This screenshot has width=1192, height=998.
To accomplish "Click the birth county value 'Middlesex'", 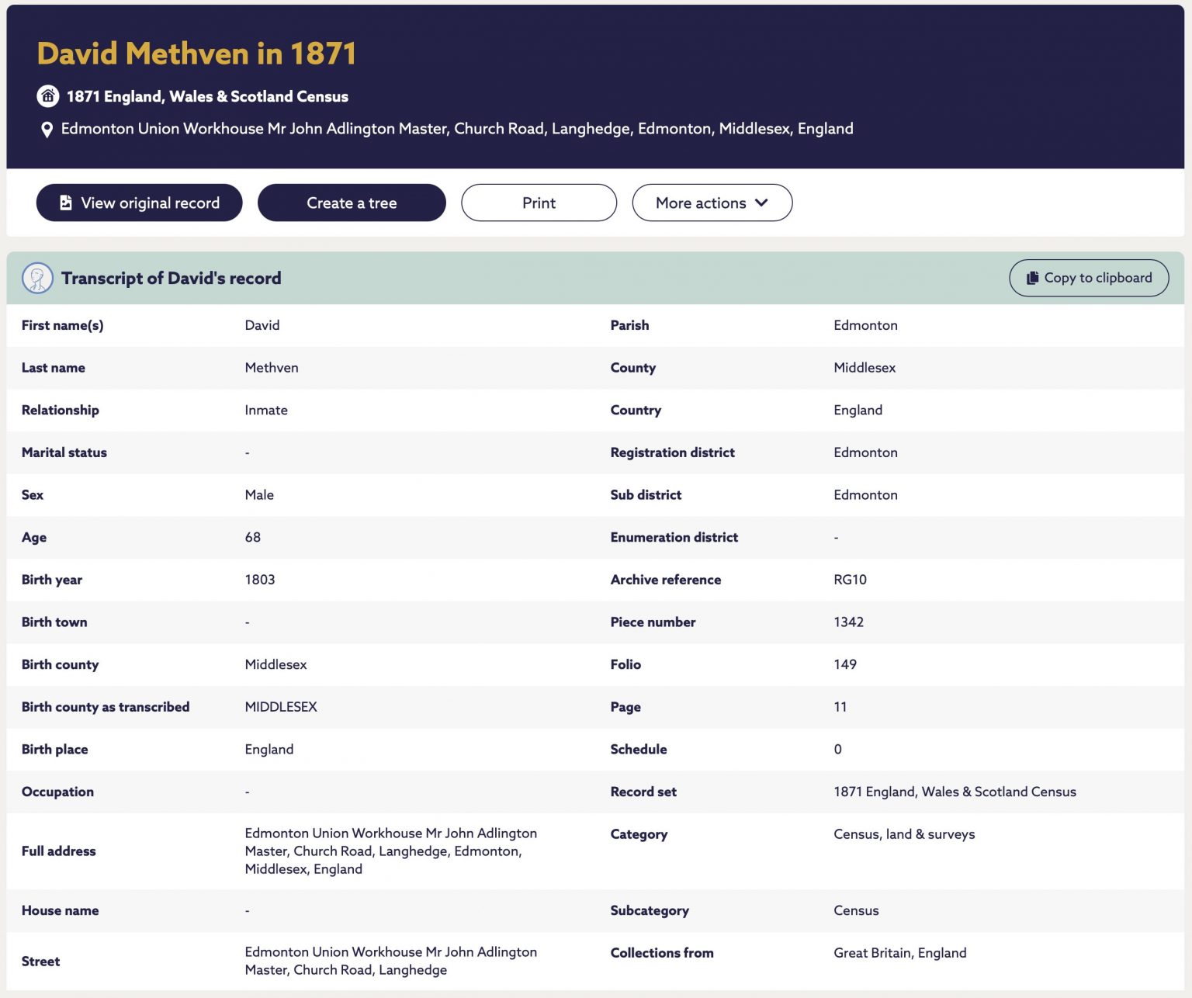I will click(x=276, y=664).
